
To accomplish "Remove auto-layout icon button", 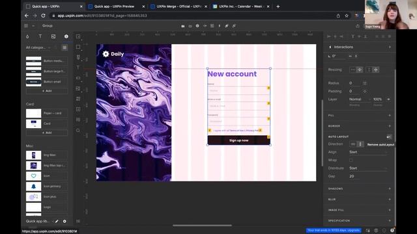I will [x=389, y=136].
